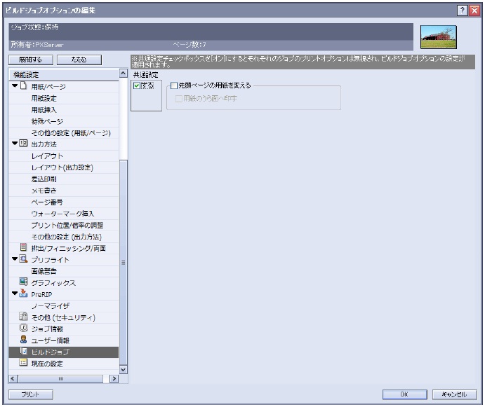Collapse the PreRIP tree section
The image size is (485, 407).
[x=14, y=294]
